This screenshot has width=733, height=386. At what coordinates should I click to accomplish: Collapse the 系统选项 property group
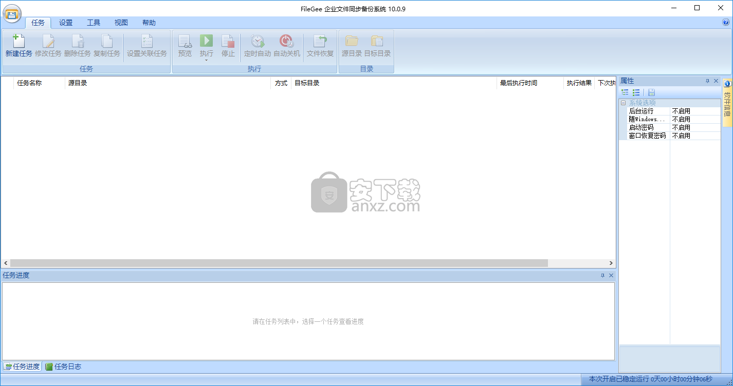(x=623, y=103)
